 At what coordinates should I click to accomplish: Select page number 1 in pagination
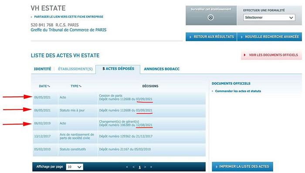point(139,167)
